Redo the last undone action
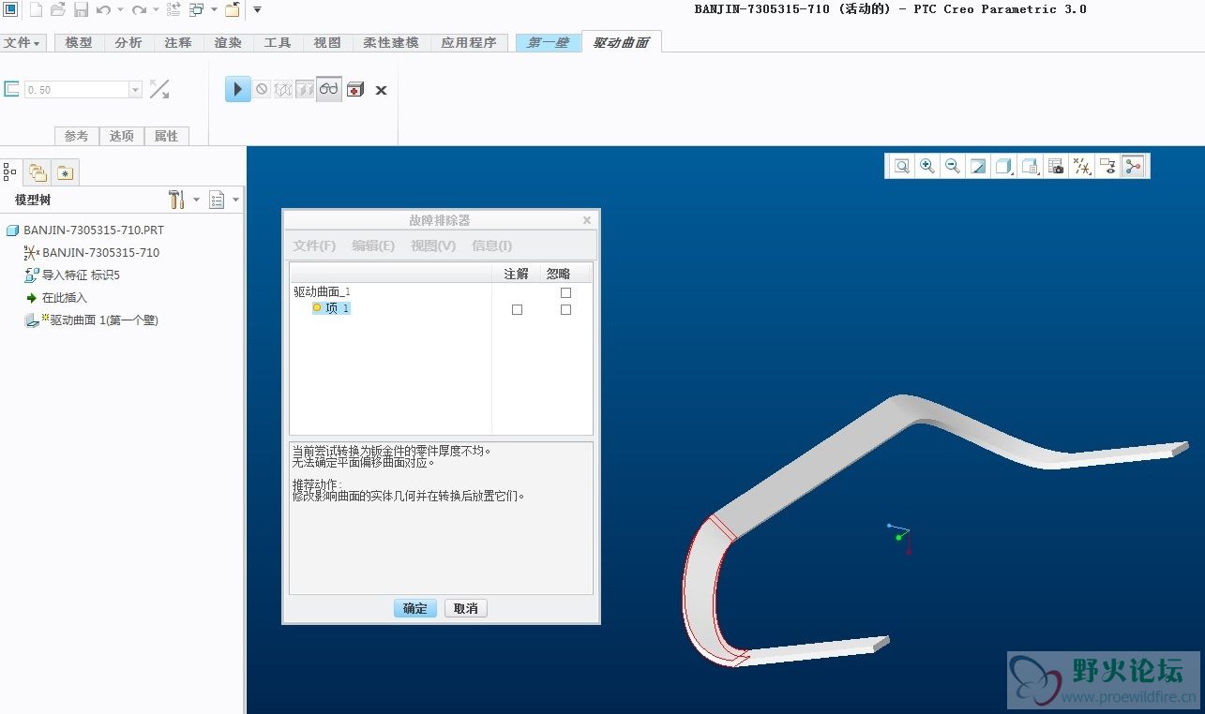This screenshot has width=1205, height=714. tap(139, 10)
